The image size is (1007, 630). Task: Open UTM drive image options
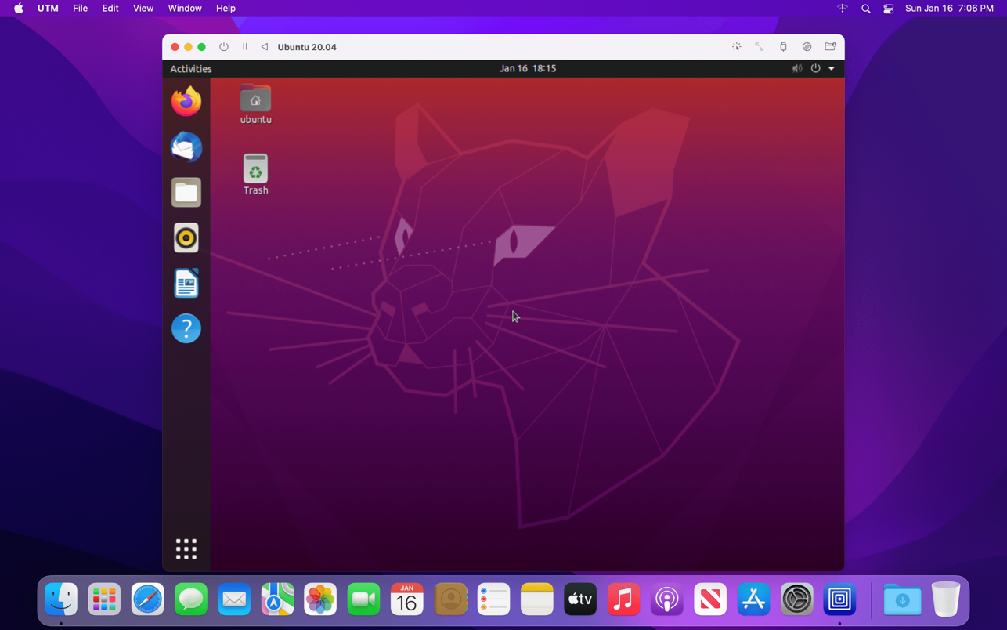[807, 47]
